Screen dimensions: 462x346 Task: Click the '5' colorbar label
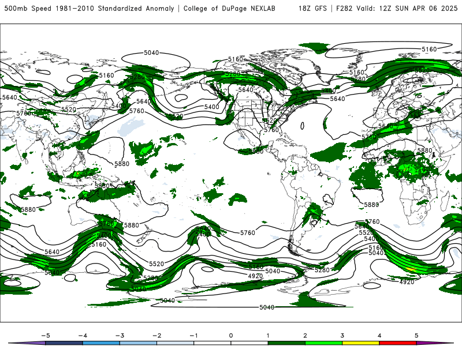(416, 336)
